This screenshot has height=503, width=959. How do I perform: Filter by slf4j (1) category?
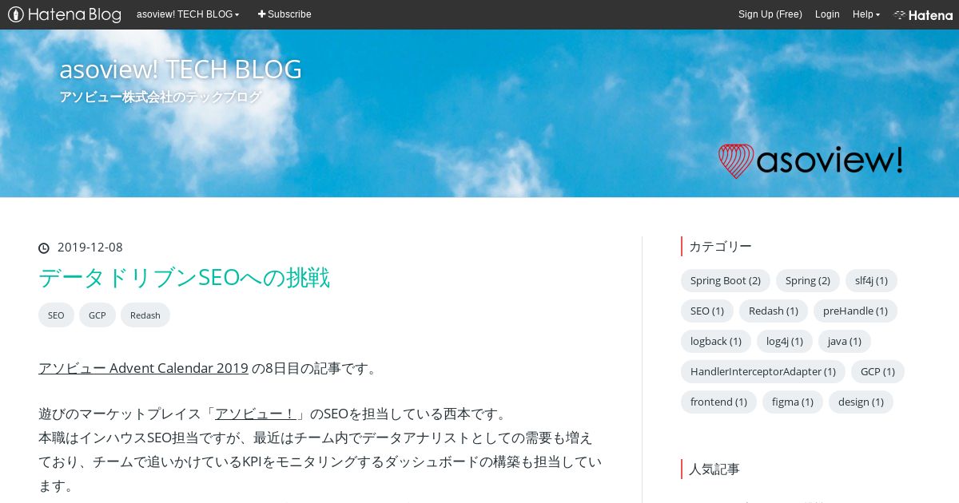871,280
